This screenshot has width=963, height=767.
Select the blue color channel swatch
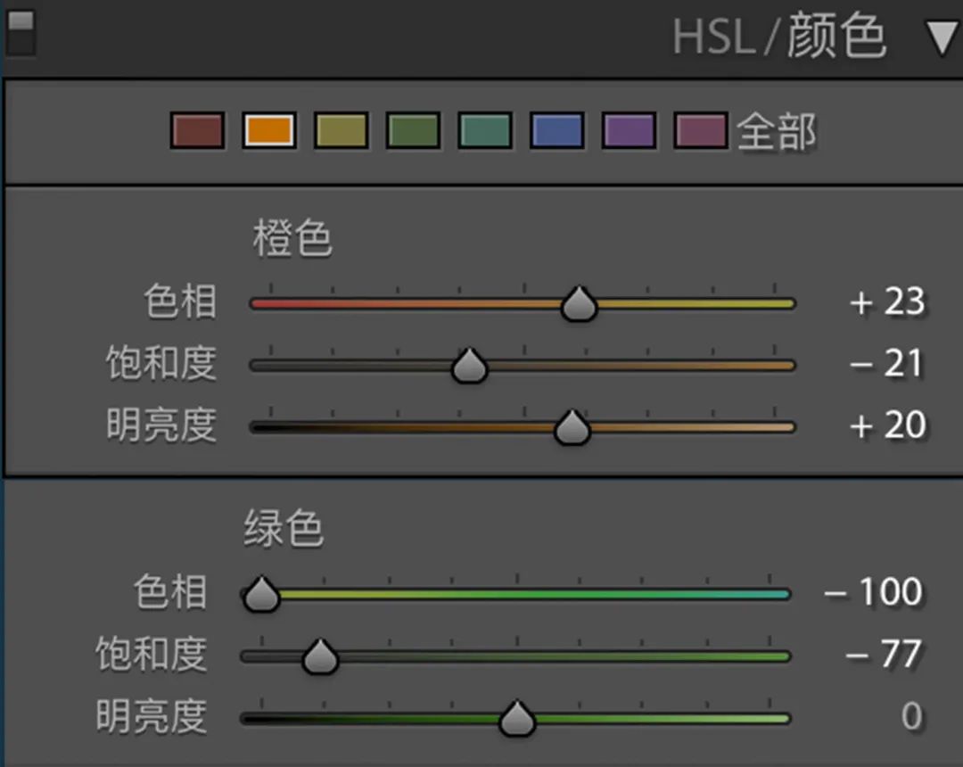coord(556,131)
